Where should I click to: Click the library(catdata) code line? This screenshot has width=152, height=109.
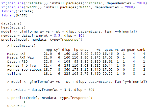pyautogui.click(x=17, y=11)
